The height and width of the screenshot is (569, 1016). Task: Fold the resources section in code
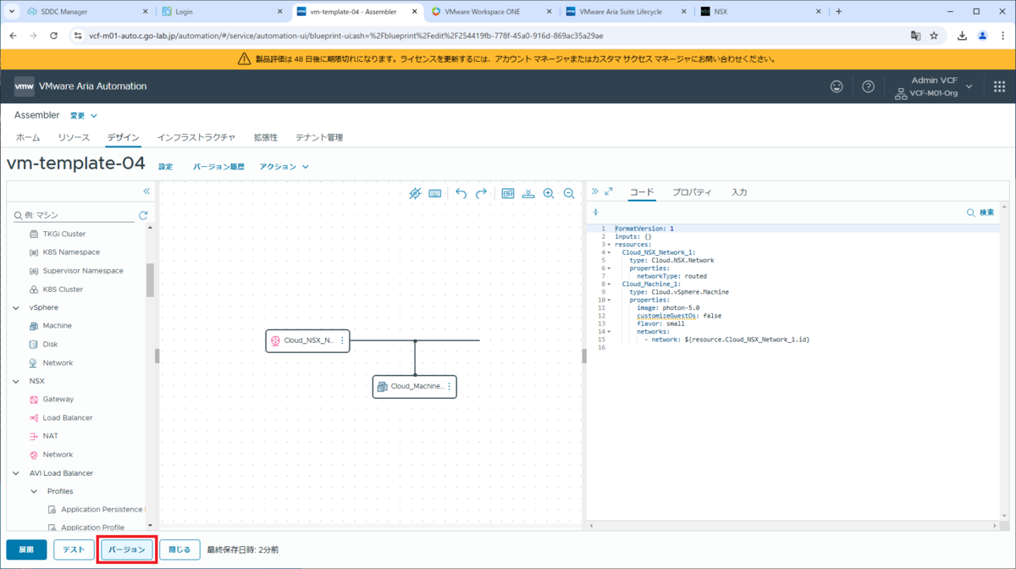[x=609, y=245]
